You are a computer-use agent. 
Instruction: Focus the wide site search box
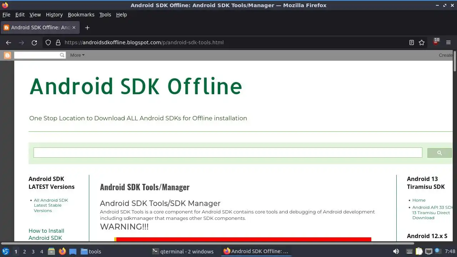point(228,153)
